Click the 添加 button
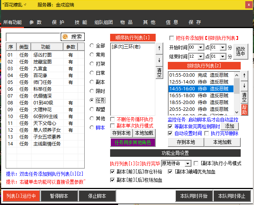The height and width of the screenshot is (205, 254). click(230, 126)
